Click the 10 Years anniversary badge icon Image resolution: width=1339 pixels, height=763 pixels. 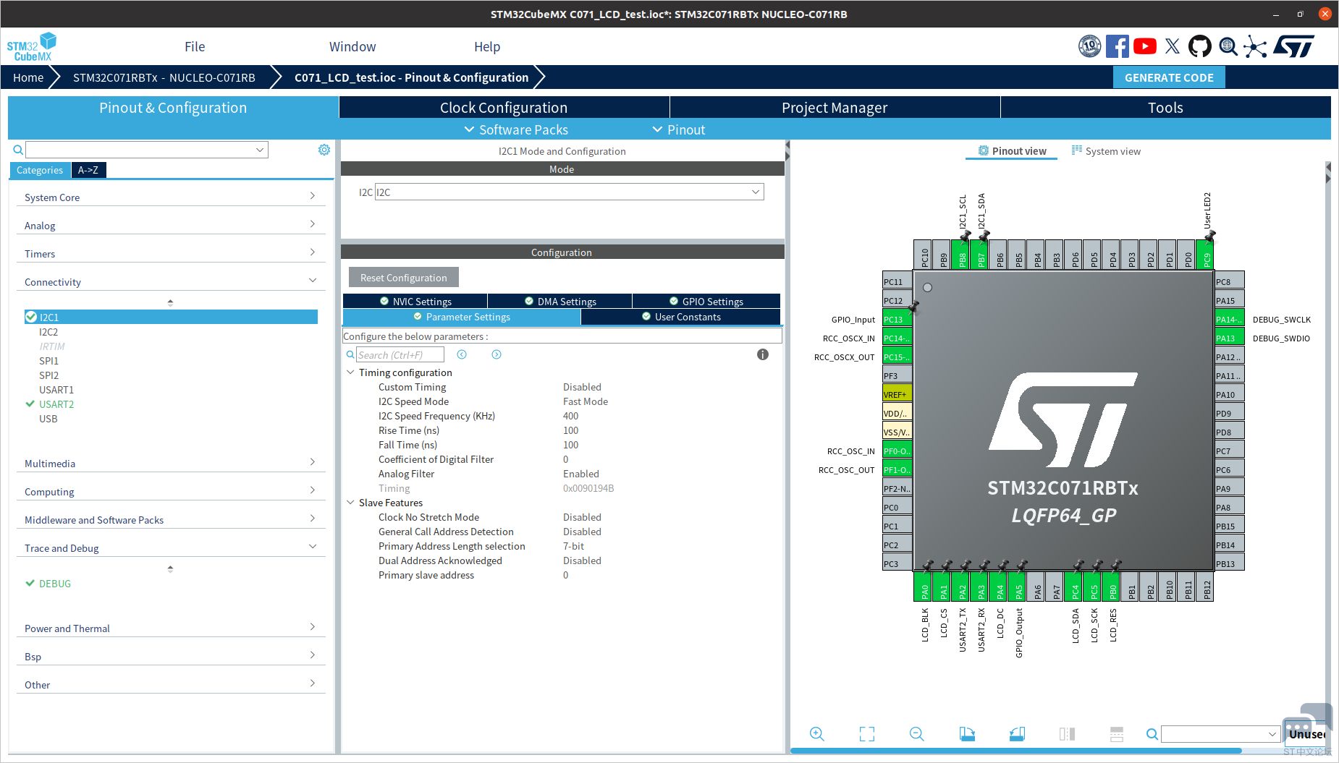1089,46
